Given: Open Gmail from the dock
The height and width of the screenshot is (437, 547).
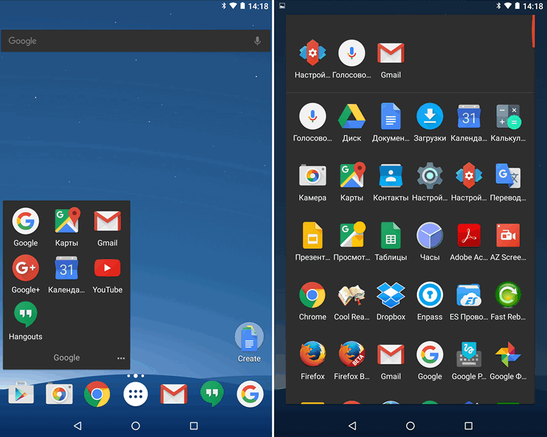Looking at the screenshot, I should pos(174,394).
